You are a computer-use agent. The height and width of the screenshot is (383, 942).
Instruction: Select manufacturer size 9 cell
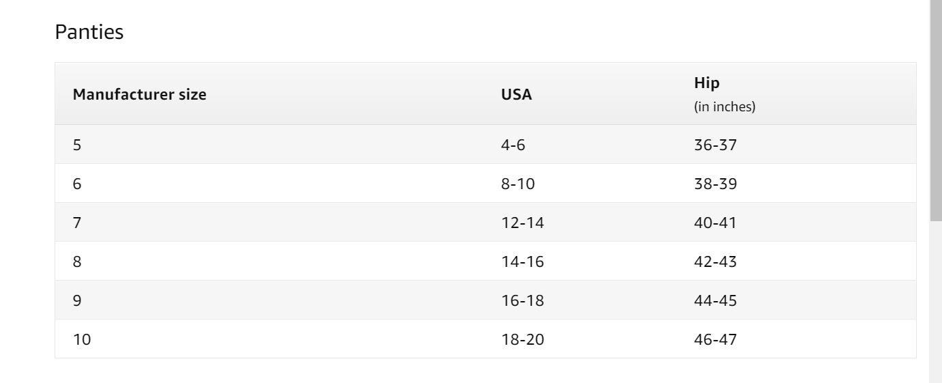(x=77, y=300)
